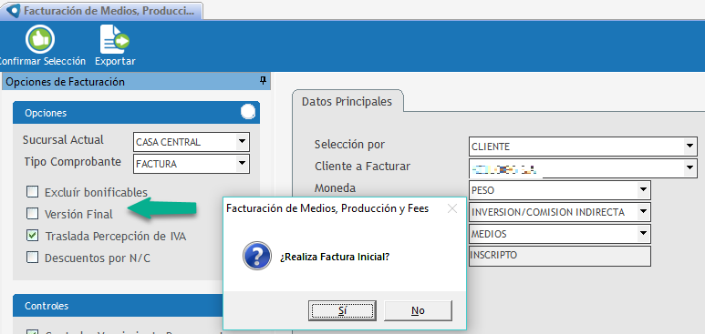Open the Cliente a Facturar dropdown arrow

tap(689, 168)
